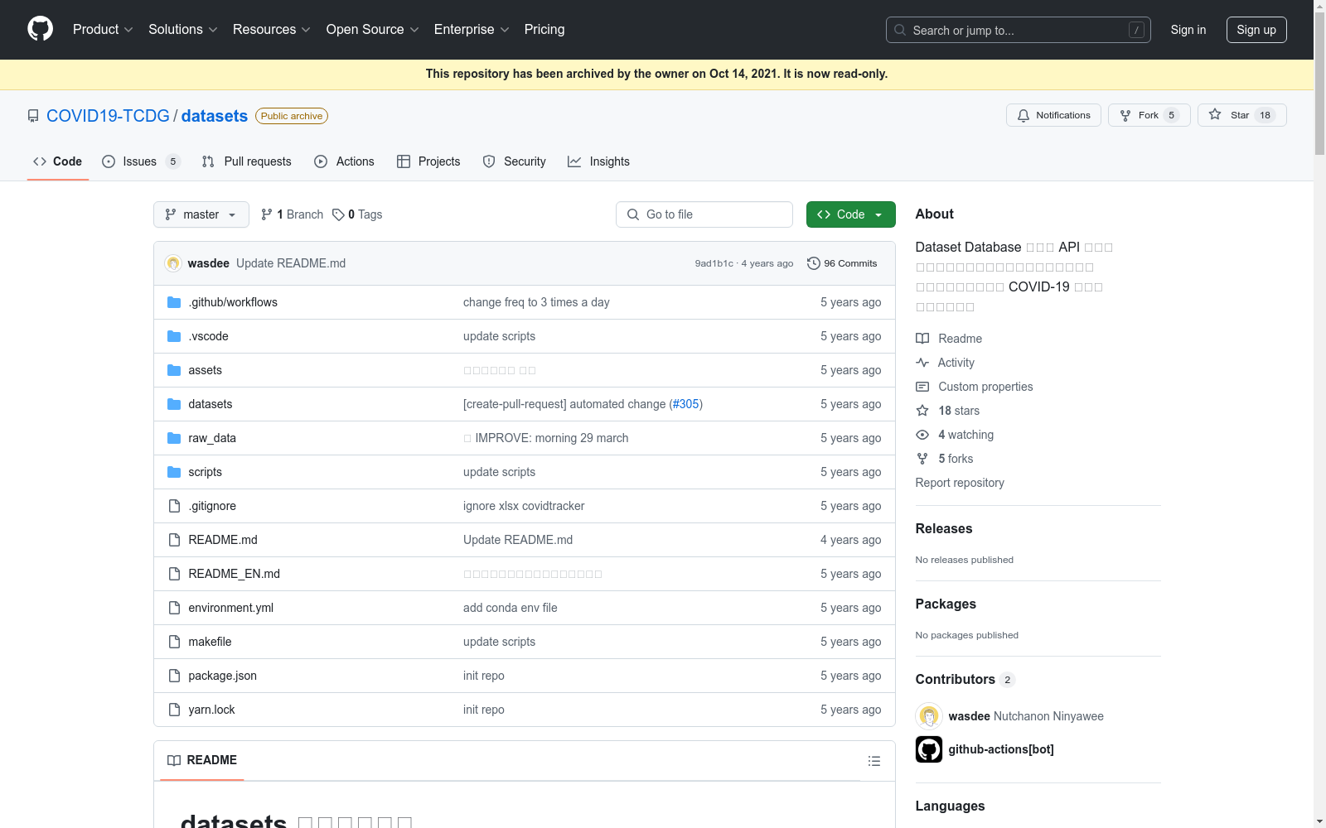Open the raw_data folder icon
This screenshot has width=1326, height=828.
(174, 438)
